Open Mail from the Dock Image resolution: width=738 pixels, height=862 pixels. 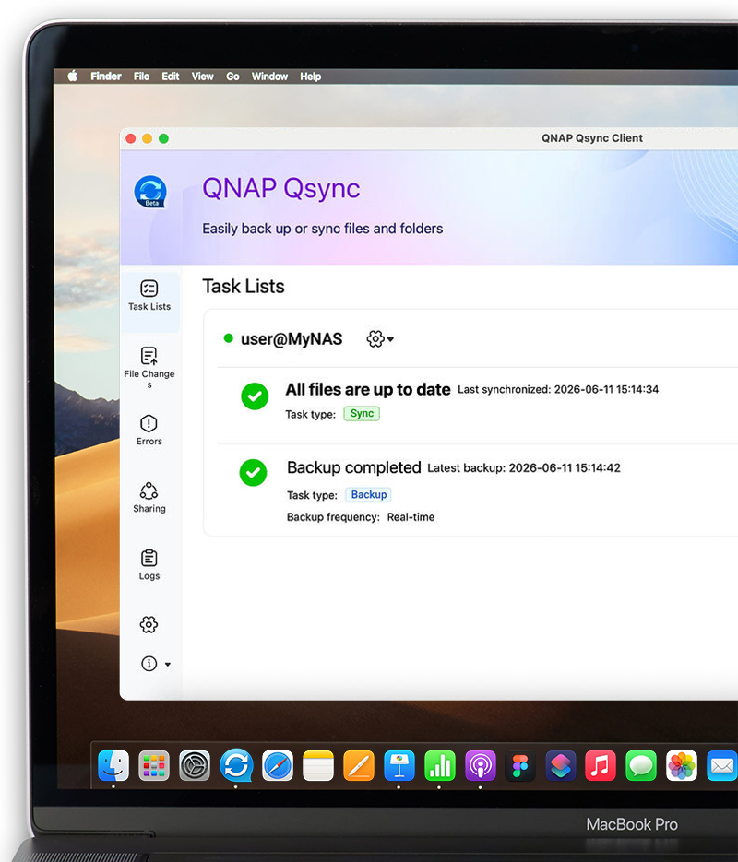click(722, 765)
